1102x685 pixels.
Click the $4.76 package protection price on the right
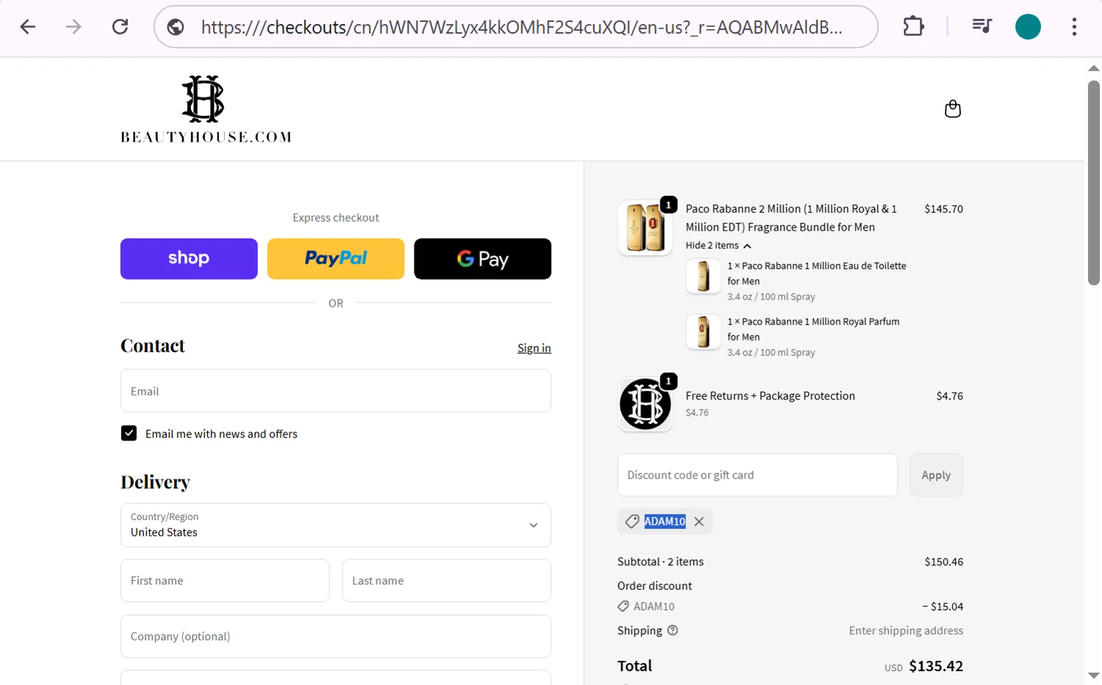coord(949,396)
